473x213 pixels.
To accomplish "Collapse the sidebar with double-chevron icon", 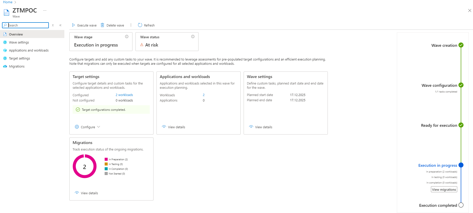I will (x=60, y=25).
